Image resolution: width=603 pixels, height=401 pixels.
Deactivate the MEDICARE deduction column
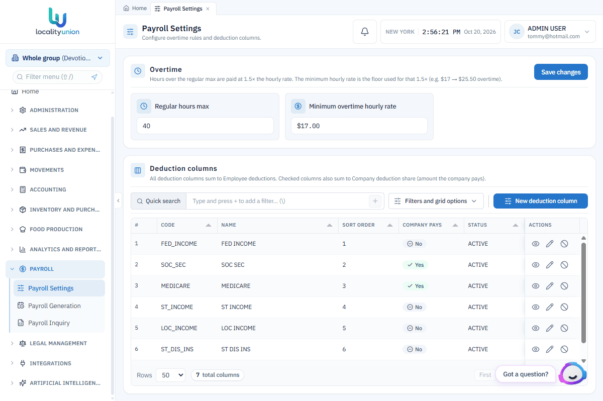click(564, 286)
